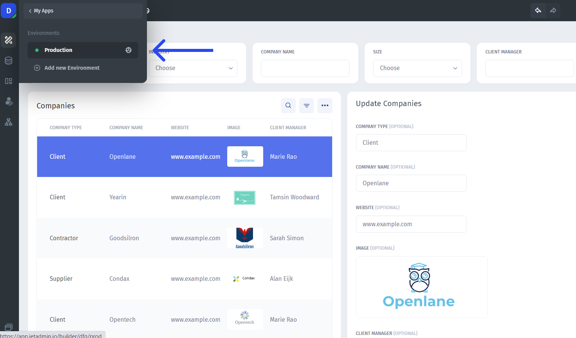The height and width of the screenshot is (338, 576).
Task: Open the database icon in left sidebar
Action: point(8,61)
